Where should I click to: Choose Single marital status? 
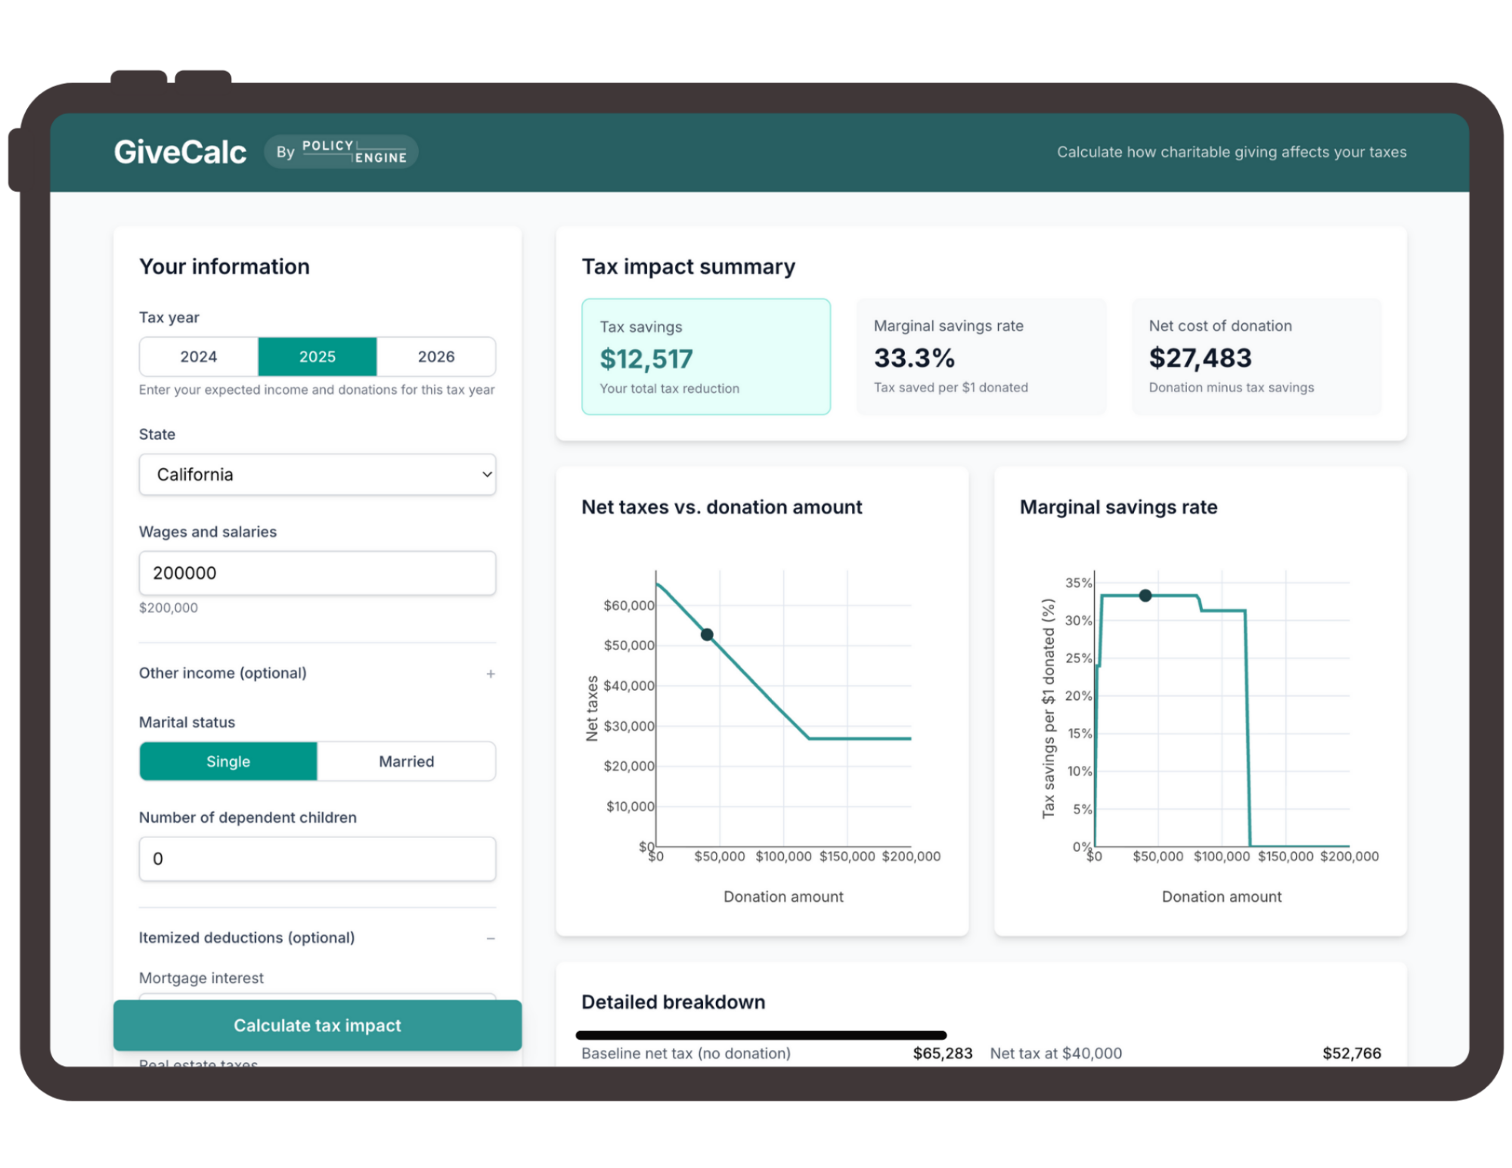[x=228, y=761]
